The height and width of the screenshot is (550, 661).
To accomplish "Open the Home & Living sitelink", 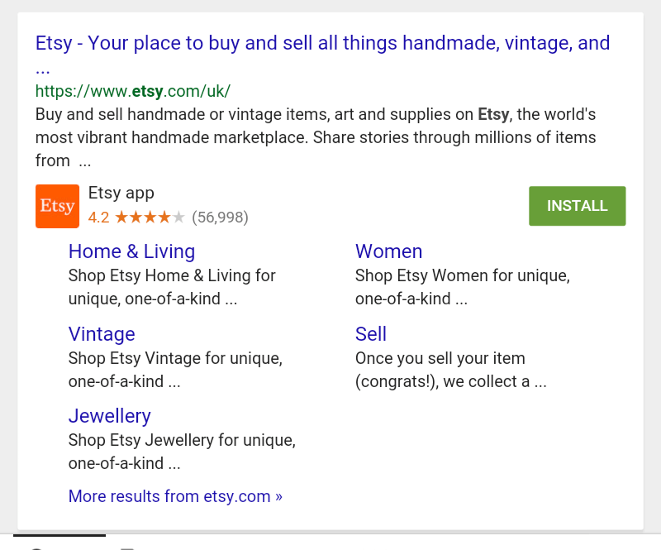I will click(x=131, y=251).
